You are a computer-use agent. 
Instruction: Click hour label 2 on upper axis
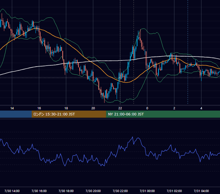coord(174,108)
